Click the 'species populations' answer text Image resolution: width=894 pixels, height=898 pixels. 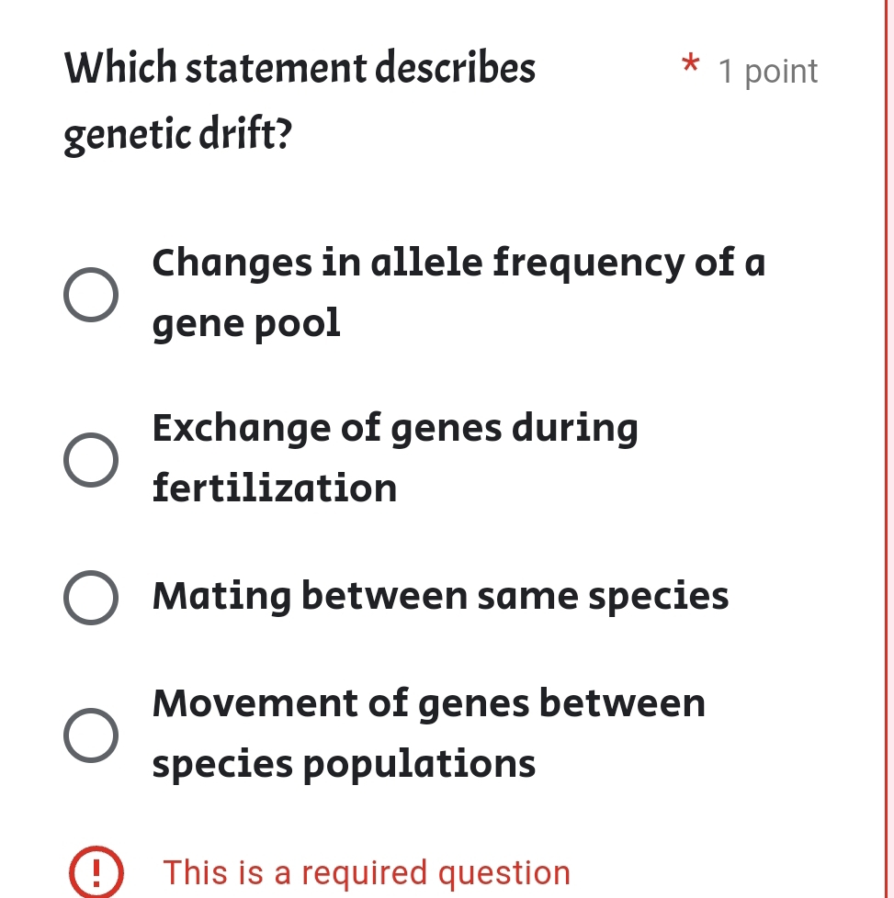point(345,763)
